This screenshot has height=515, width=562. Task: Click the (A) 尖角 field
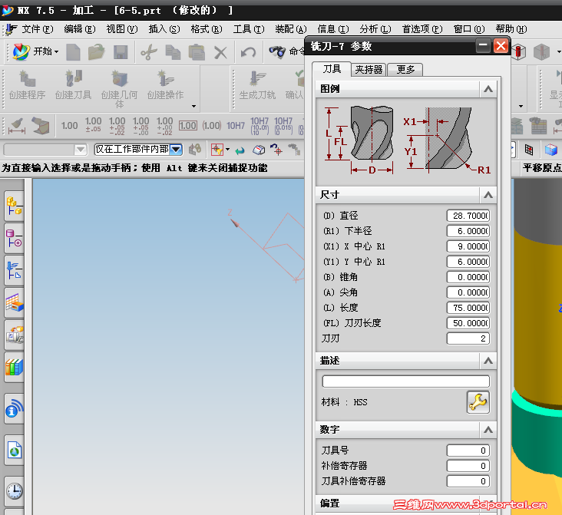point(468,292)
